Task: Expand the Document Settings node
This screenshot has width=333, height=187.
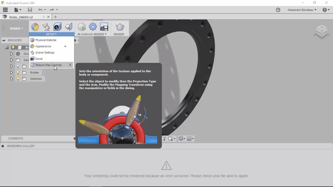Action: [x=12, y=54]
